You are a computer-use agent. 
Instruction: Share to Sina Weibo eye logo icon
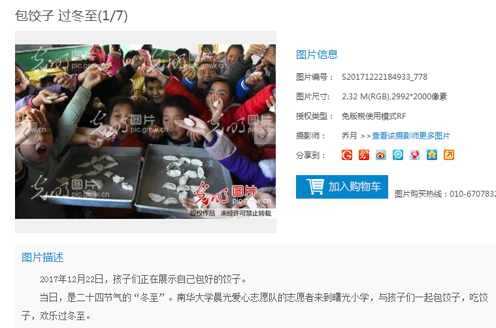pyautogui.click(x=381, y=155)
